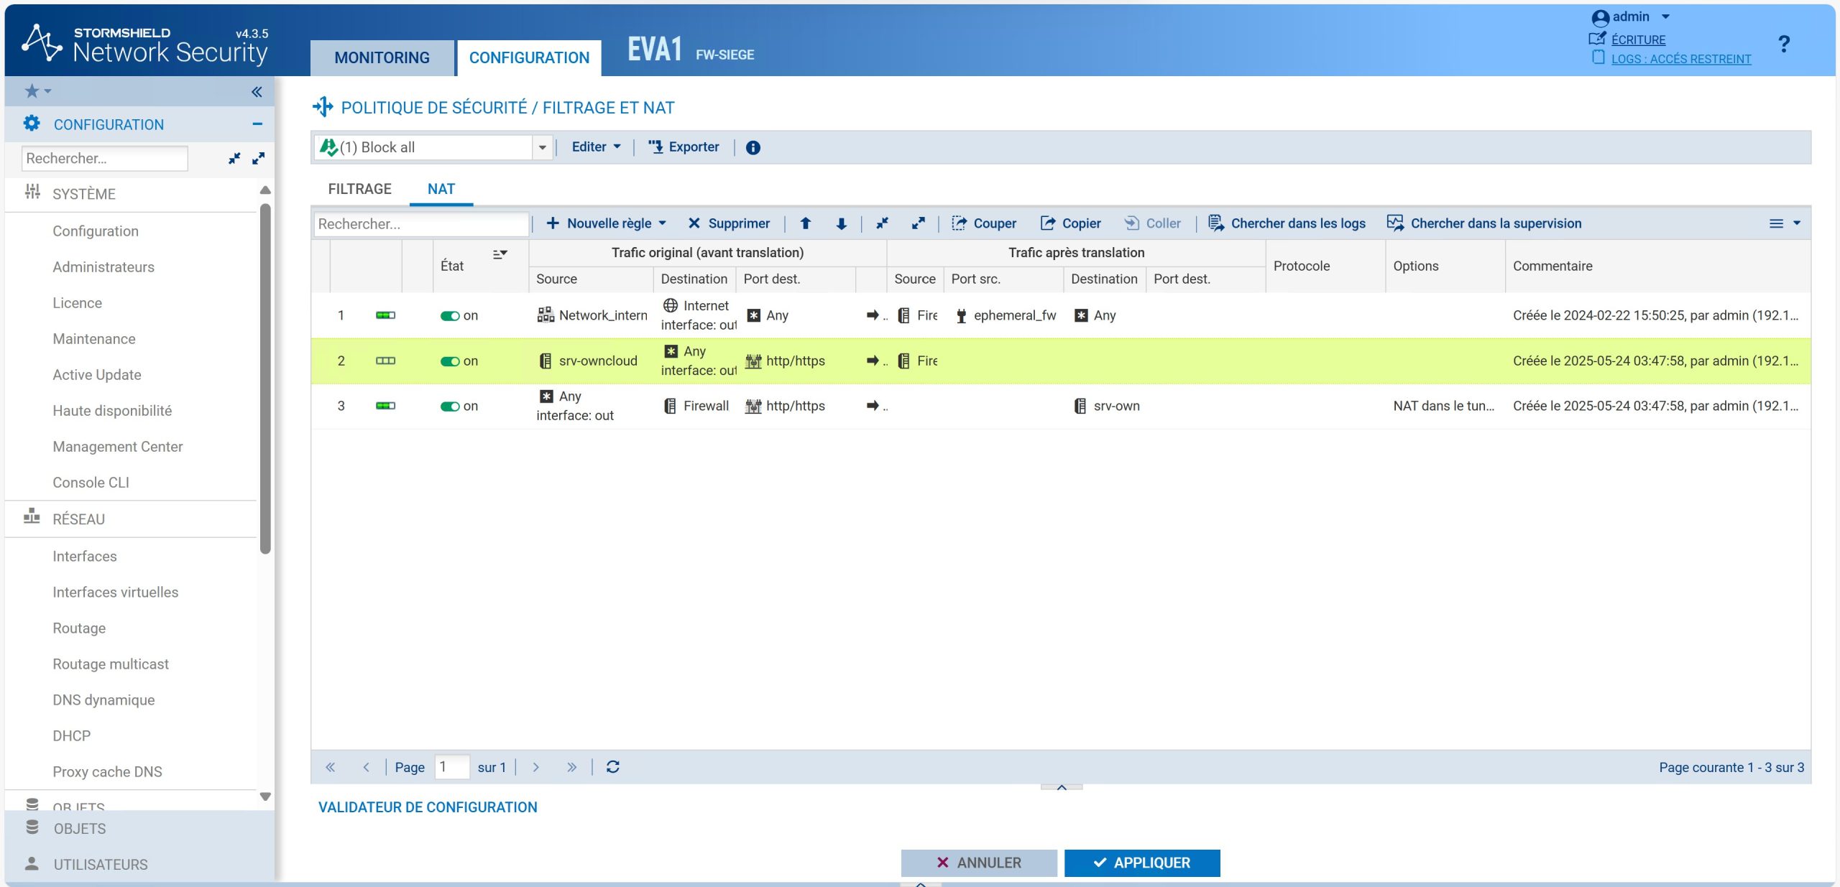Open the Editer dropdown menu
The height and width of the screenshot is (887, 1840).
596,147
